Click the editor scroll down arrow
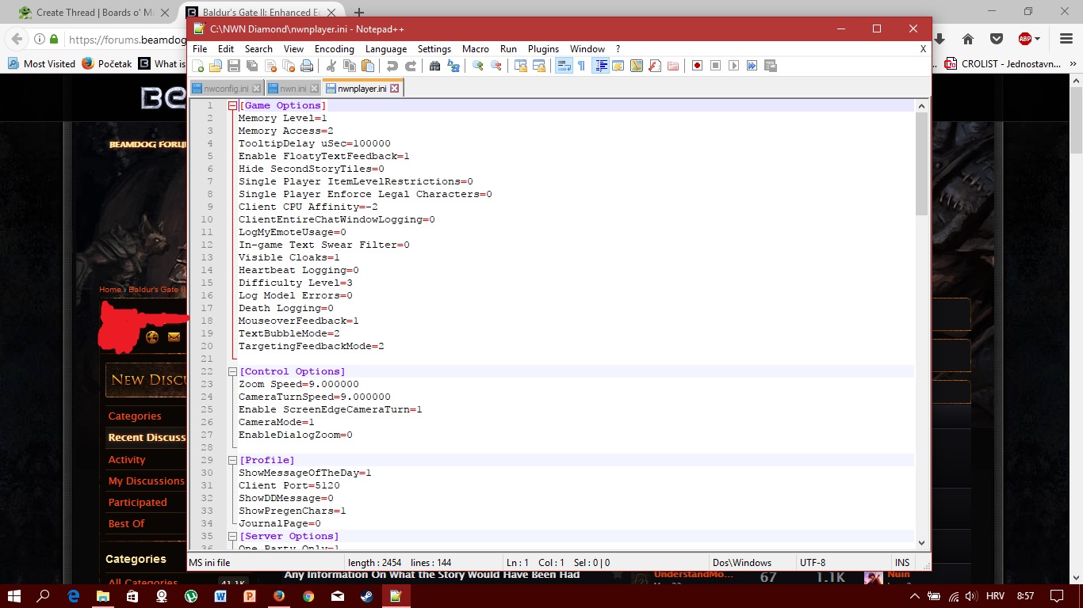 click(x=921, y=543)
